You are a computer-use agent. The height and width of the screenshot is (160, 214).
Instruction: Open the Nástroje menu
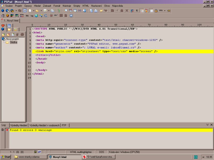(67, 6)
